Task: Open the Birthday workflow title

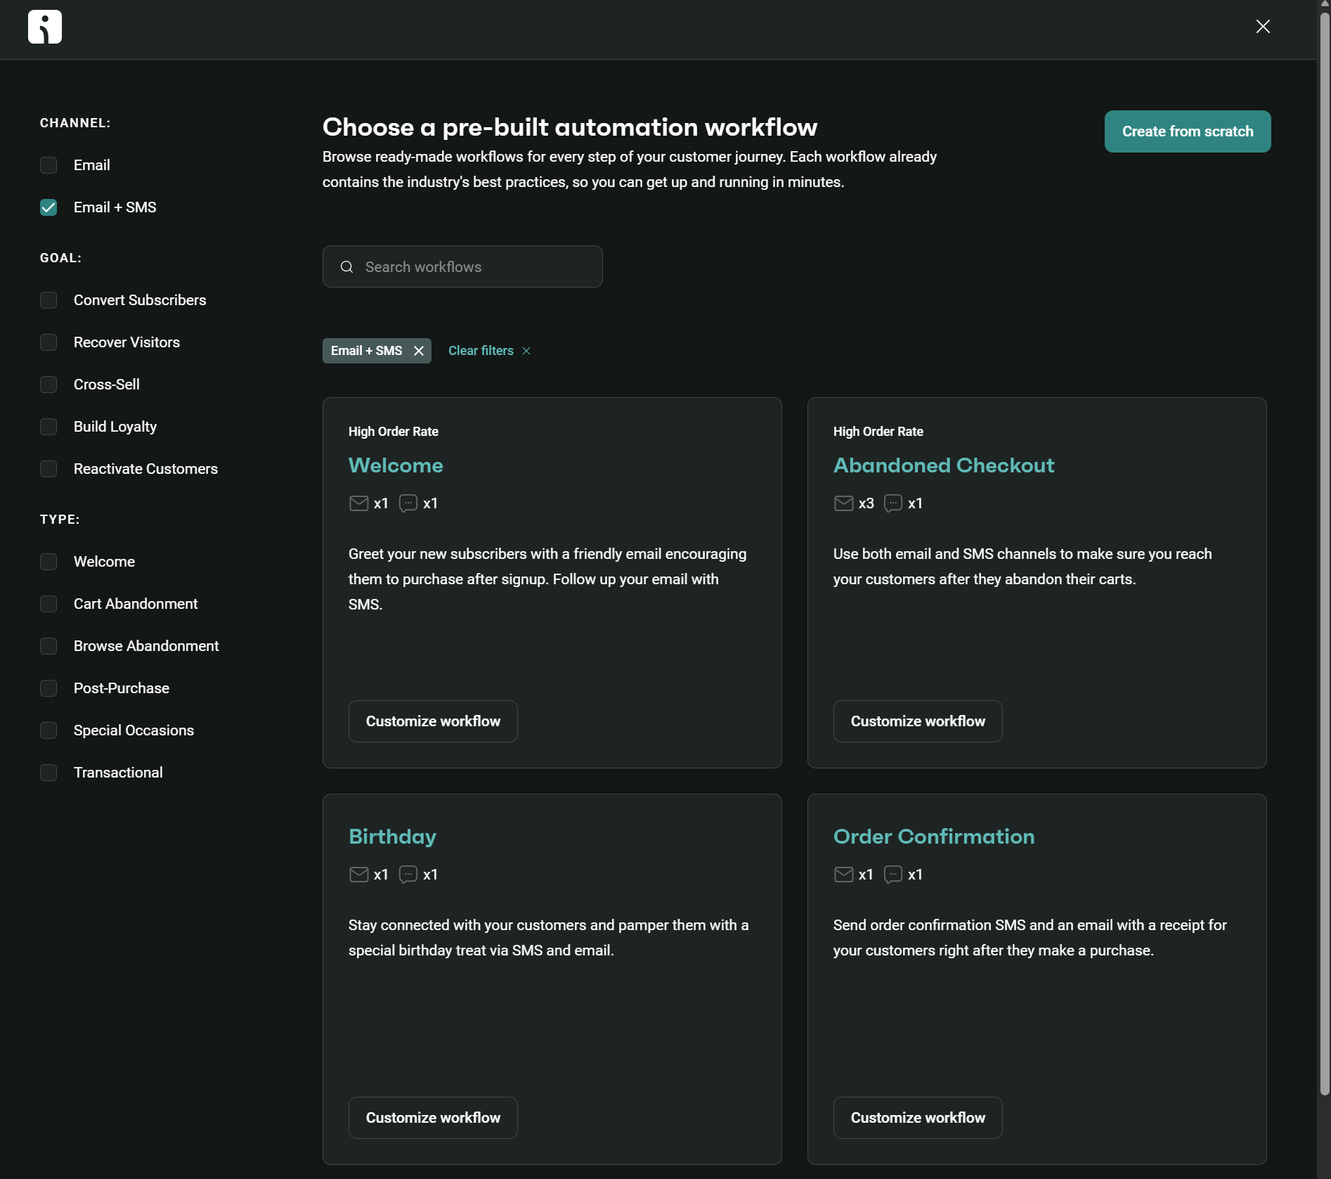Action: [x=392, y=837]
